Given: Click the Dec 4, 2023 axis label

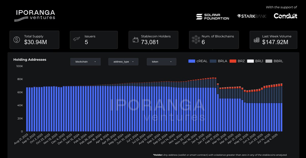Looking at the screenshot, I should tap(58, 139).
